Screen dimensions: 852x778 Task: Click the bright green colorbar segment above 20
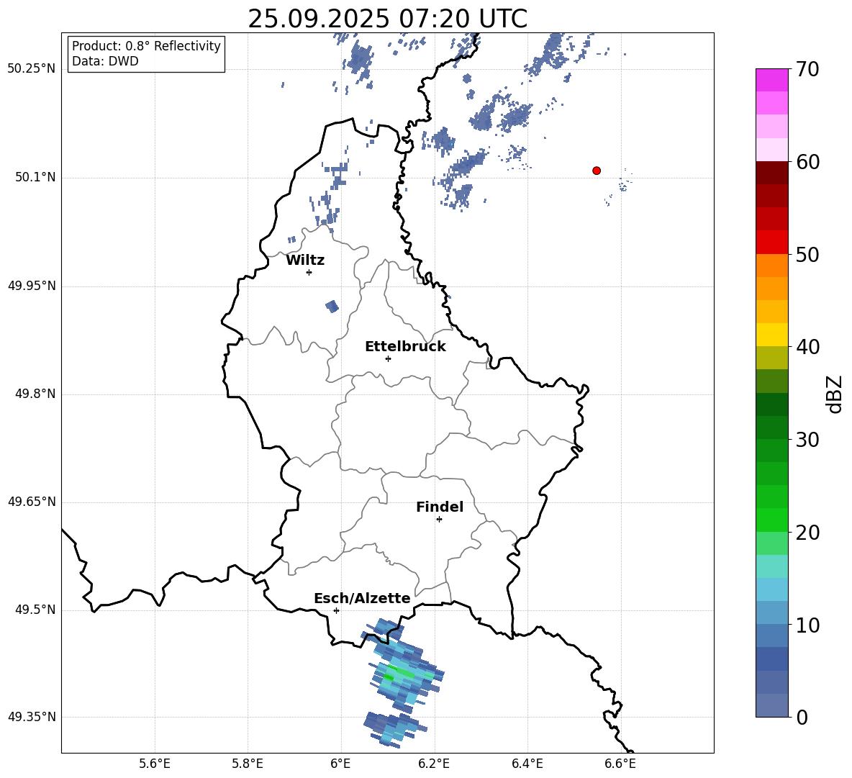(772, 520)
